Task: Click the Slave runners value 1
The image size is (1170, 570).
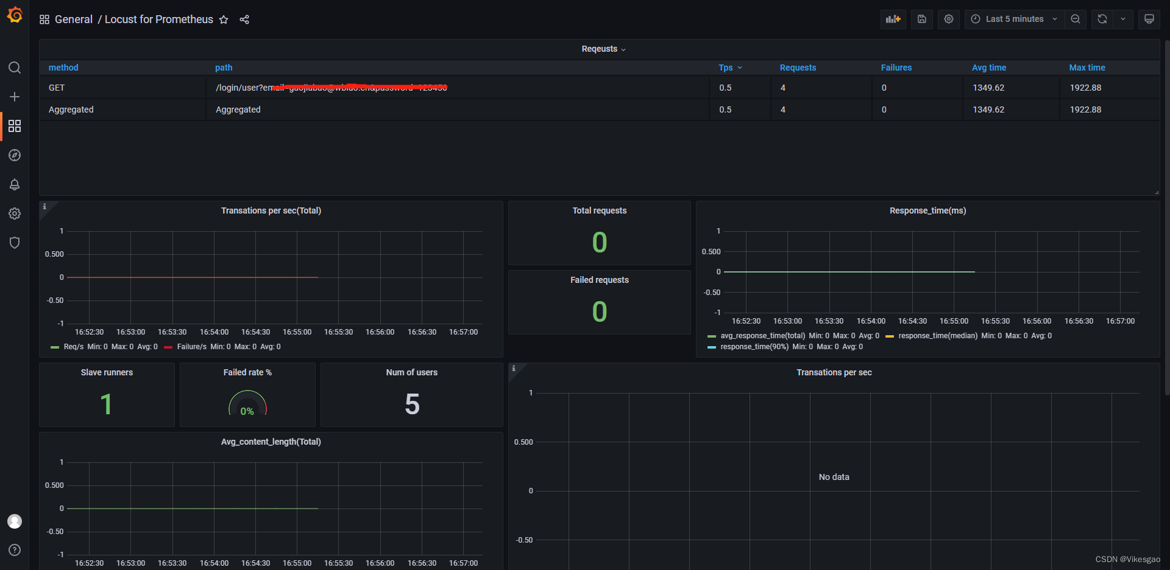Action: (107, 404)
